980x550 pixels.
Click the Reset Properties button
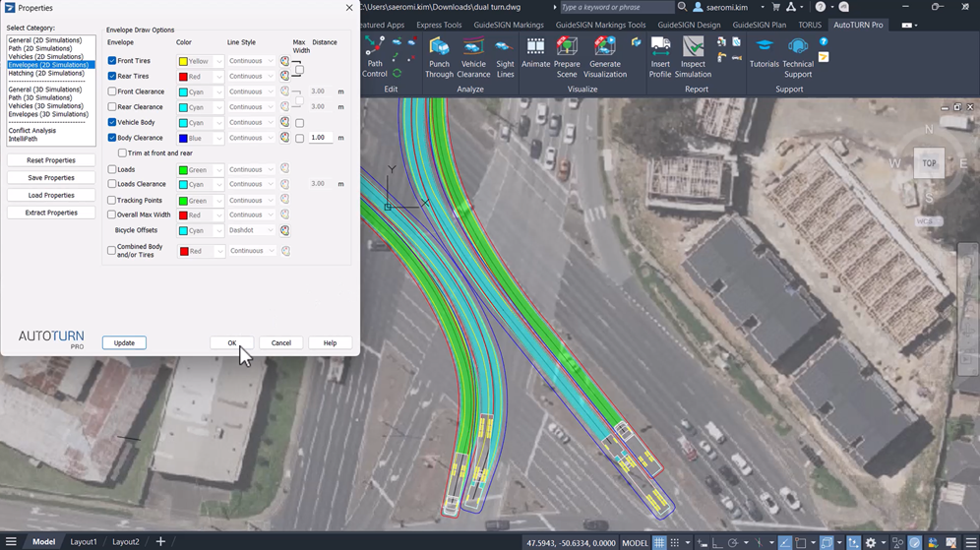point(51,160)
